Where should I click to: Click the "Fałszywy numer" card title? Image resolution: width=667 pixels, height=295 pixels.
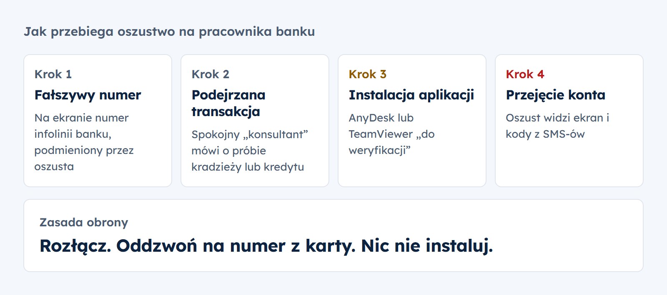(x=88, y=95)
